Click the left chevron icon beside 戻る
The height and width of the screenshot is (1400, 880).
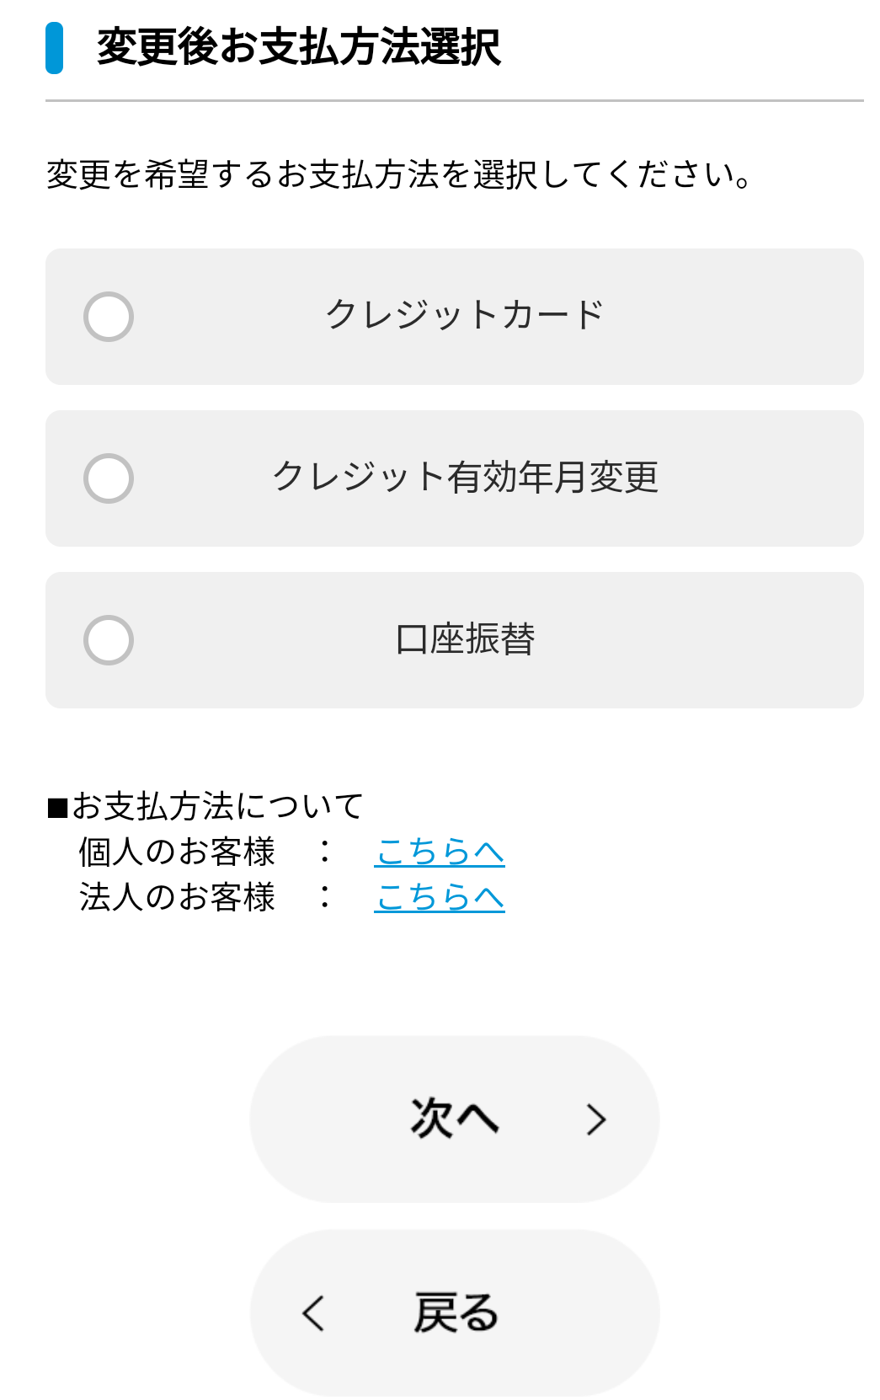pos(313,1313)
